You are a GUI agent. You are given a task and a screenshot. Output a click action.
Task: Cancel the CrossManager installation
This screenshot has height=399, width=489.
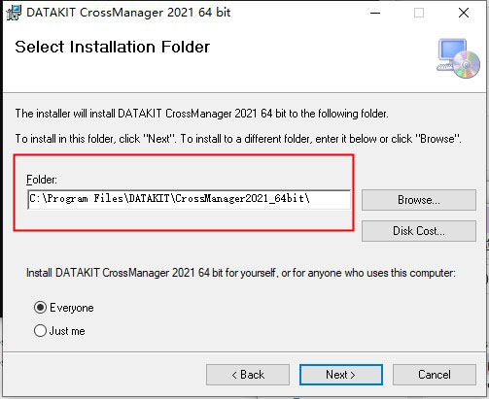pos(435,375)
